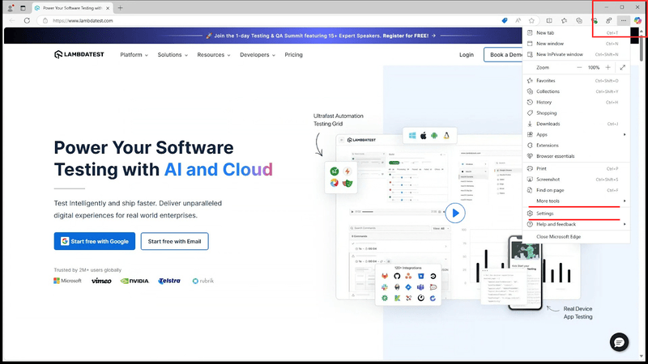
Task: Open History from the Edge menu
Action: point(544,102)
